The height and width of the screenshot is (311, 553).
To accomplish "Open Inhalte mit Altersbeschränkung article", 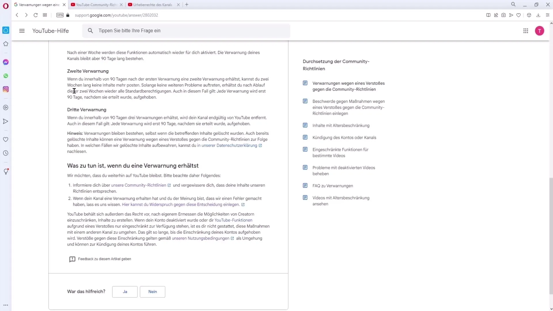I will tap(341, 126).
